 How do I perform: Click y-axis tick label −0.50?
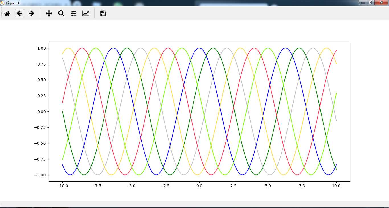click(40, 143)
